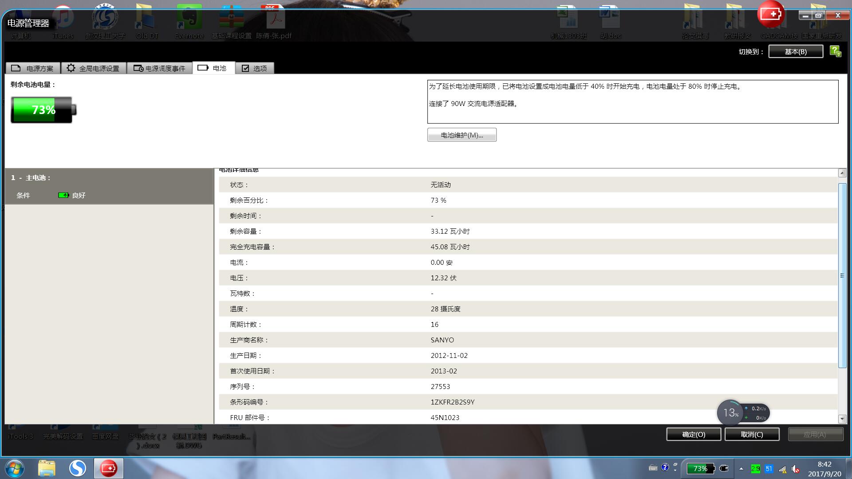Click the taskbar 73% battery gauge
The image size is (852, 479).
tap(700, 468)
